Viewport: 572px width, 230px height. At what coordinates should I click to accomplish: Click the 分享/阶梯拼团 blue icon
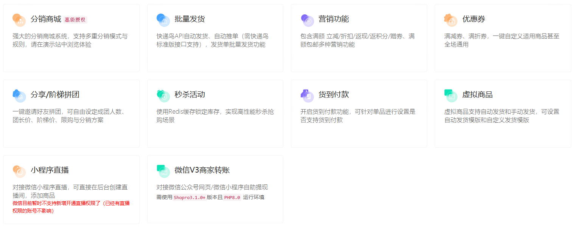pos(19,95)
